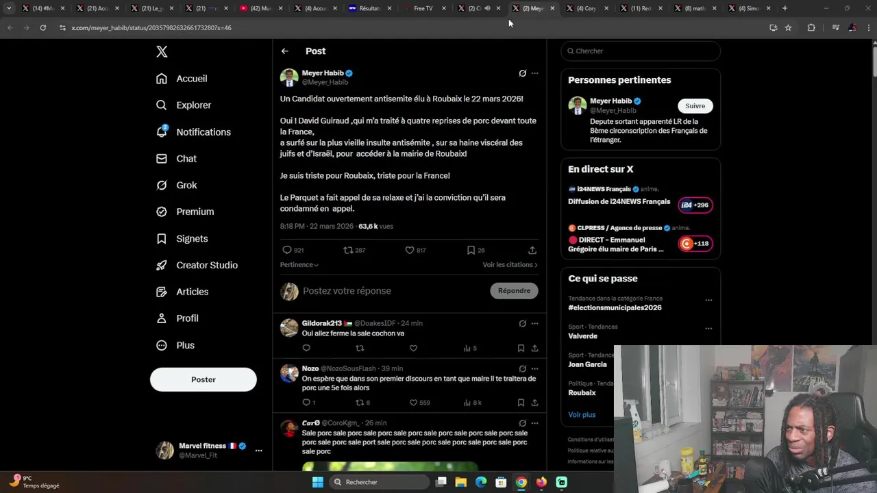Click the Plus more-options icon
This screenshot has width=877, height=493.
pyautogui.click(x=162, y=346)
